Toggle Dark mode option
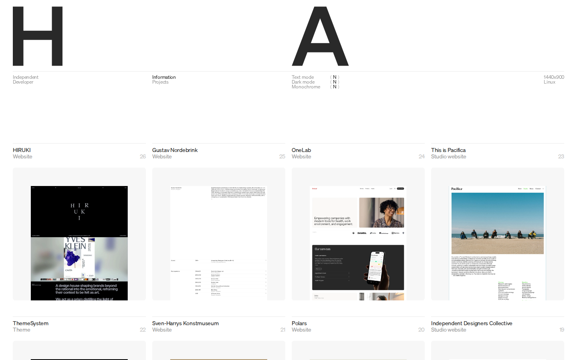577x360 pixels. (315, 82)
